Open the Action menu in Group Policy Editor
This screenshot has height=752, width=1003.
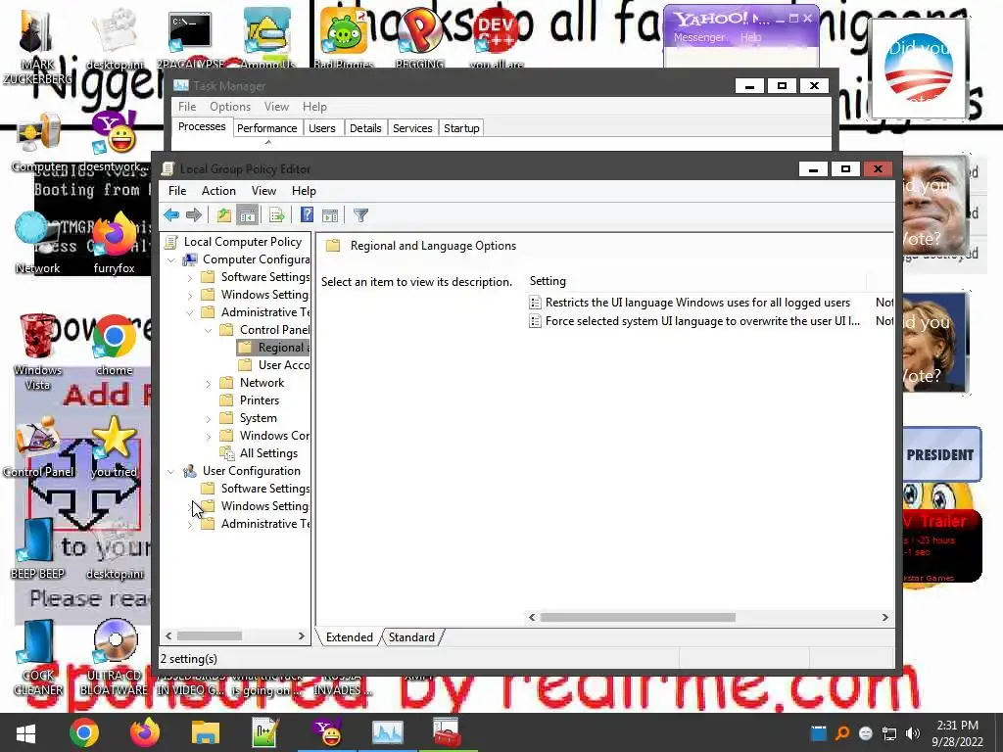(x=218, y=191)
